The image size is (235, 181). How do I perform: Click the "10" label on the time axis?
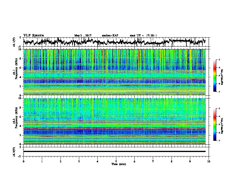tap(209, 161)
